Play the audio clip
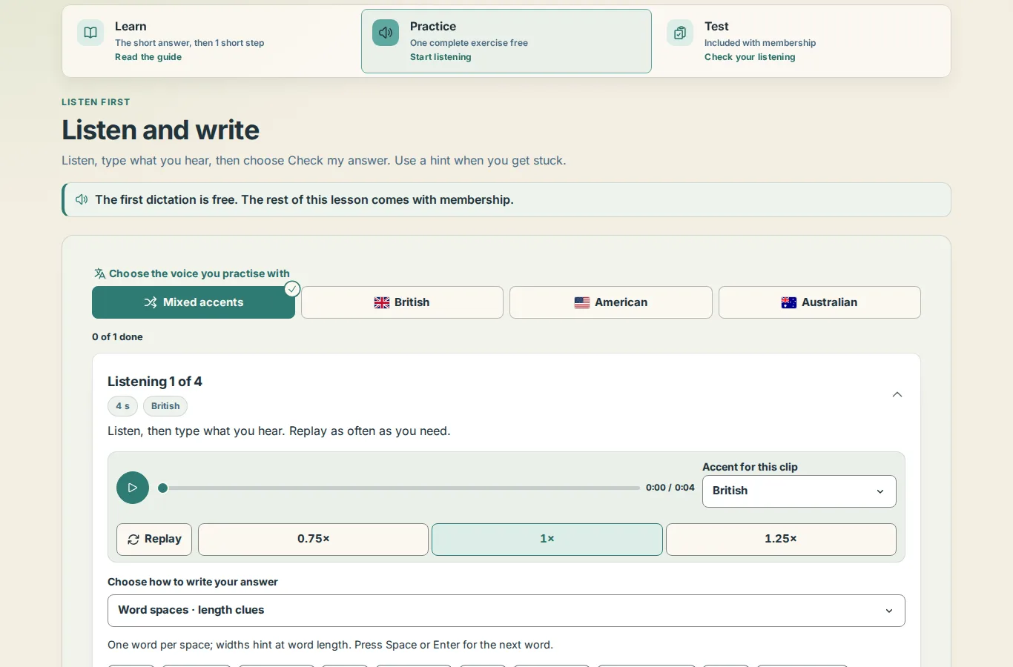 click(x=133, y=488)
